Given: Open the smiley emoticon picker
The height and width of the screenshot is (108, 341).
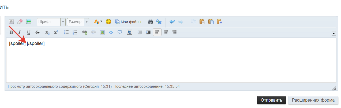Looking at the screenshot, I should 108,22.
